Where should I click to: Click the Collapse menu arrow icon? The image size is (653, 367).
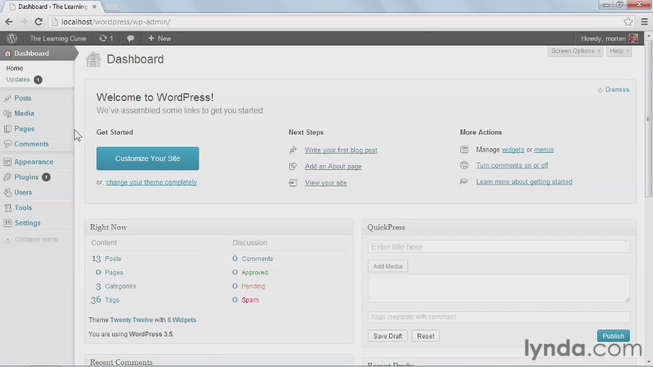(7, 239)
